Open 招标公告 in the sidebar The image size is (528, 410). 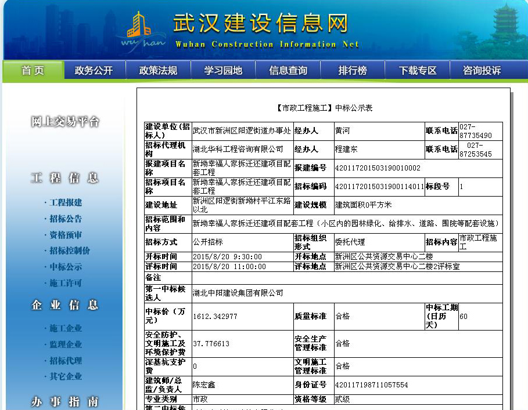tap(65, 219)
